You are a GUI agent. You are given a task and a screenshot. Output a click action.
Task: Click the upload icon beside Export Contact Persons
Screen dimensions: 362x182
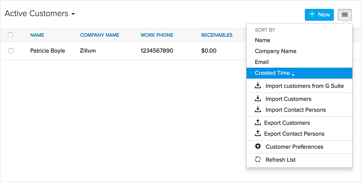click(258, 133)
